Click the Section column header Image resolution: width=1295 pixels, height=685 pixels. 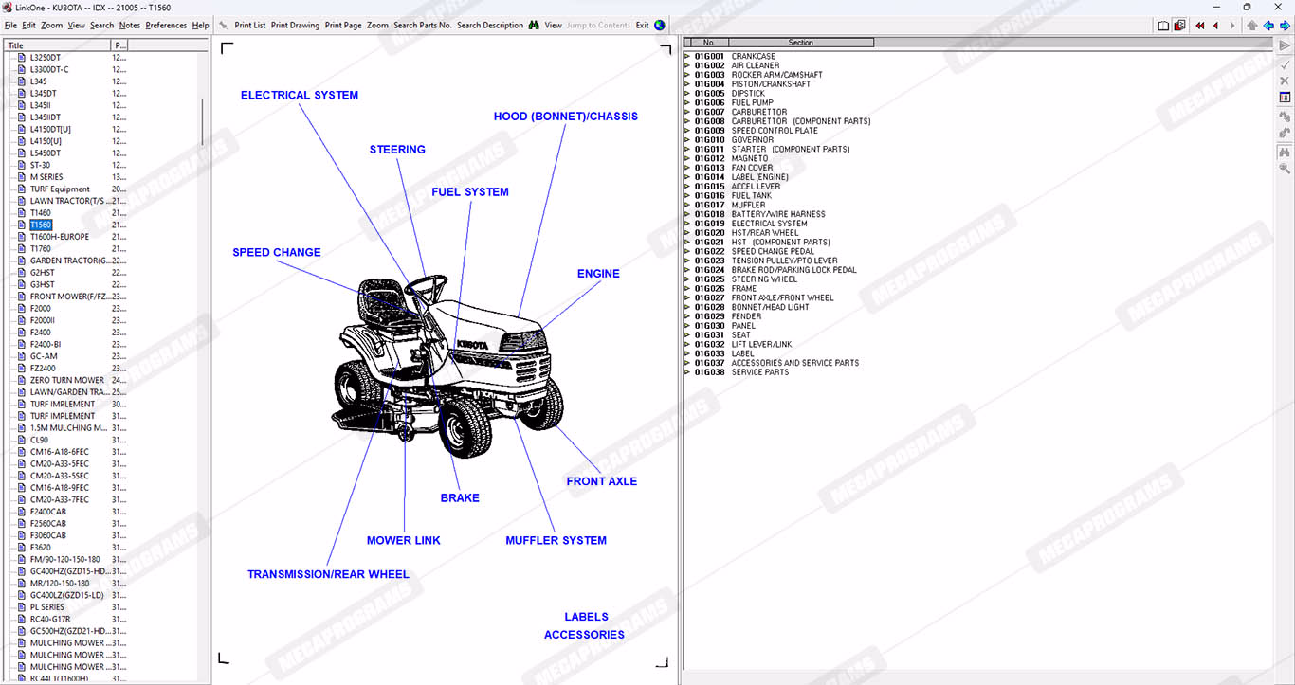800,43
